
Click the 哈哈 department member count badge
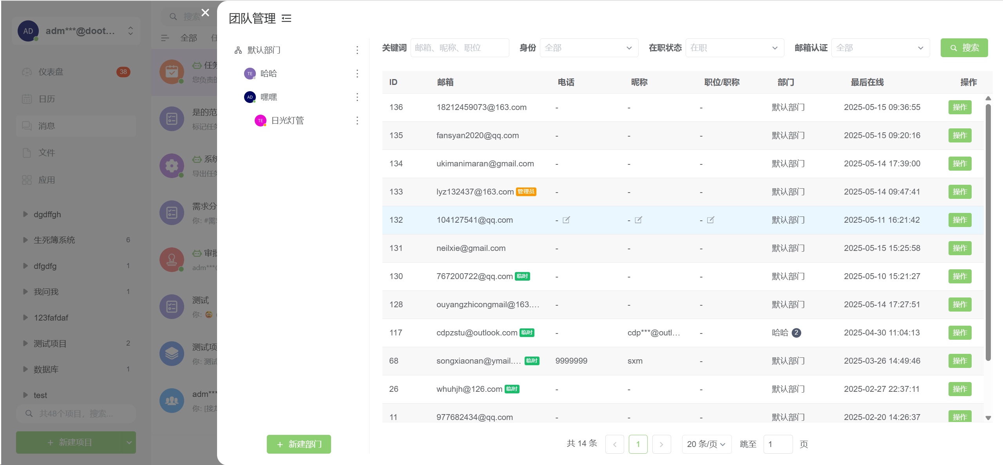pos(796,333)
